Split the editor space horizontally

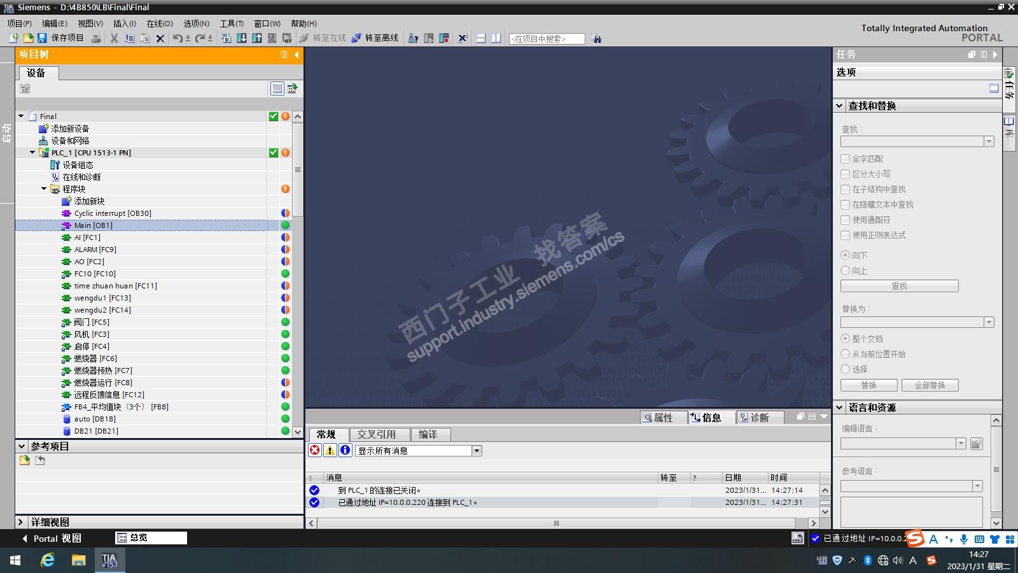pyautogui.click(x=481, y=38)
